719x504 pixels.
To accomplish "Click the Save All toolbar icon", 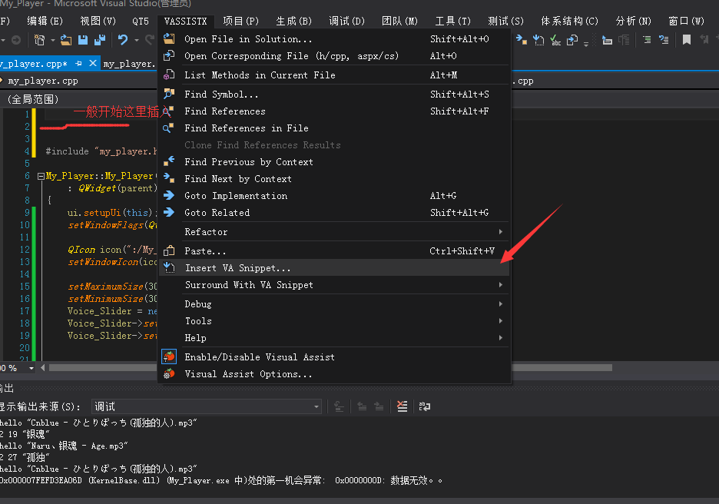I will click(x=100, y=41).
